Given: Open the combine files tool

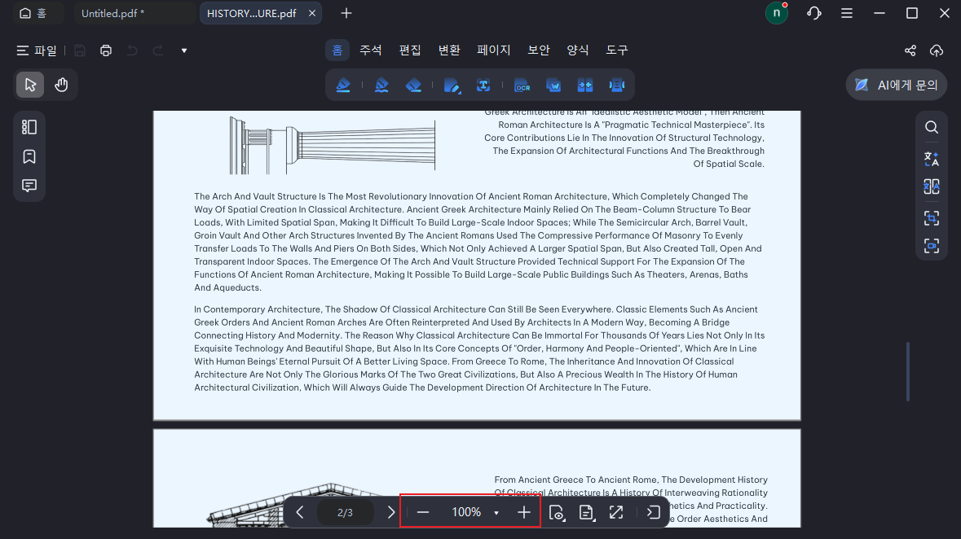Looking at the screenshot, I should click(x=584, y=85).
